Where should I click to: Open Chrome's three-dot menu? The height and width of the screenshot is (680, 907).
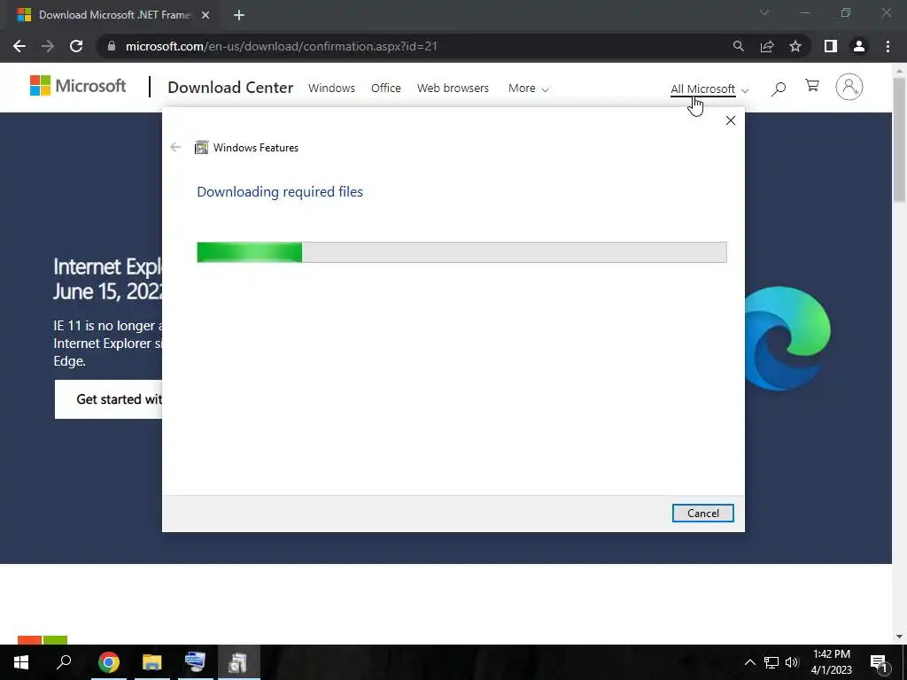tap(888, 46)
